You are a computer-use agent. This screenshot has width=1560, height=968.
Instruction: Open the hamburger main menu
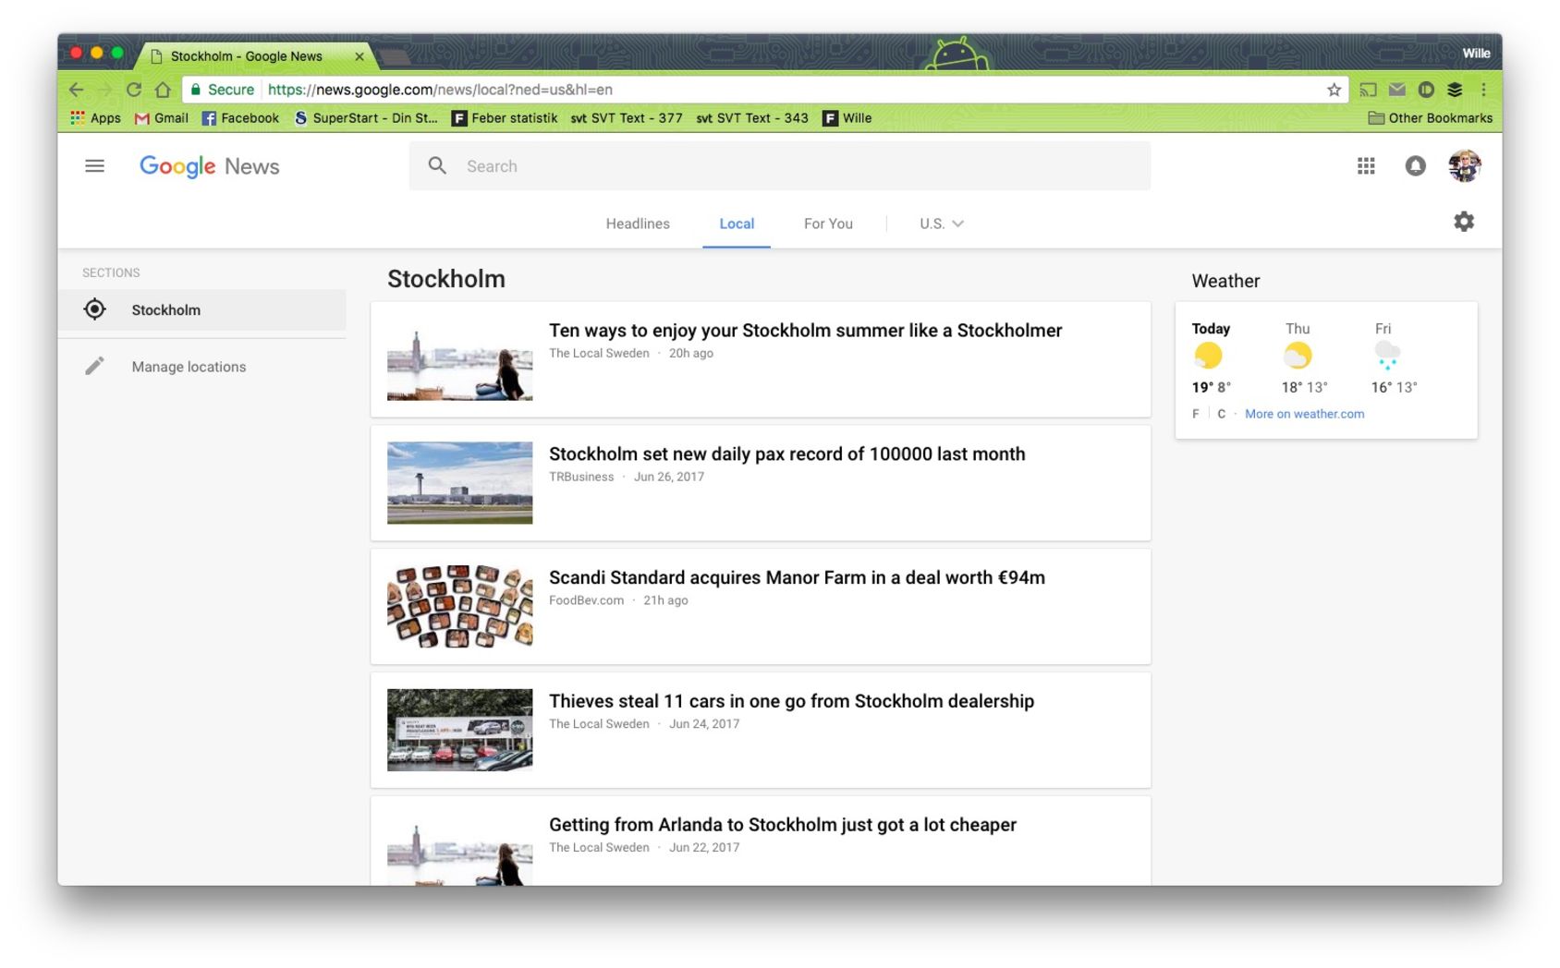point(94,166)
